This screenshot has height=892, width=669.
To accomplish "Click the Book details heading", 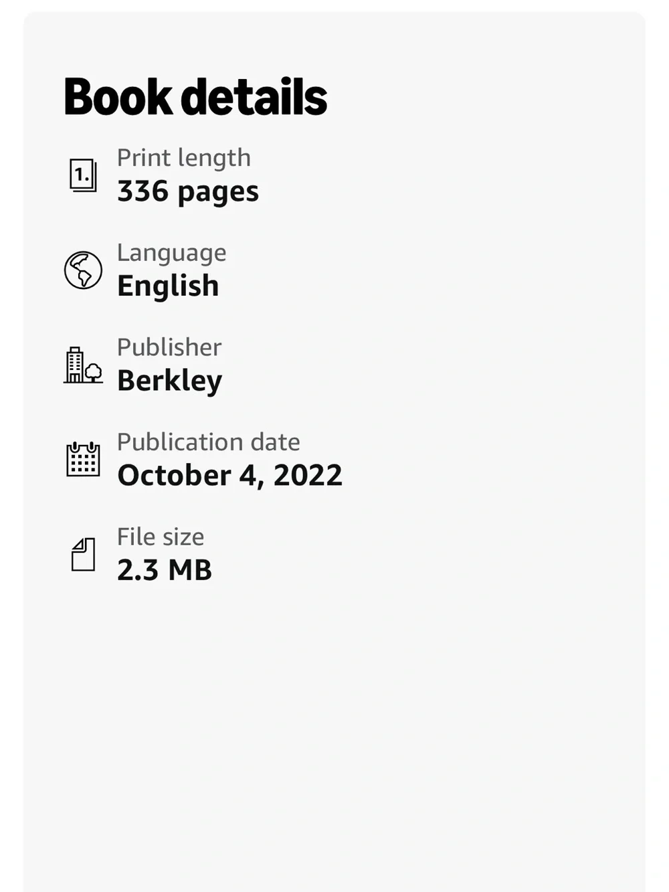I will 195,97.
